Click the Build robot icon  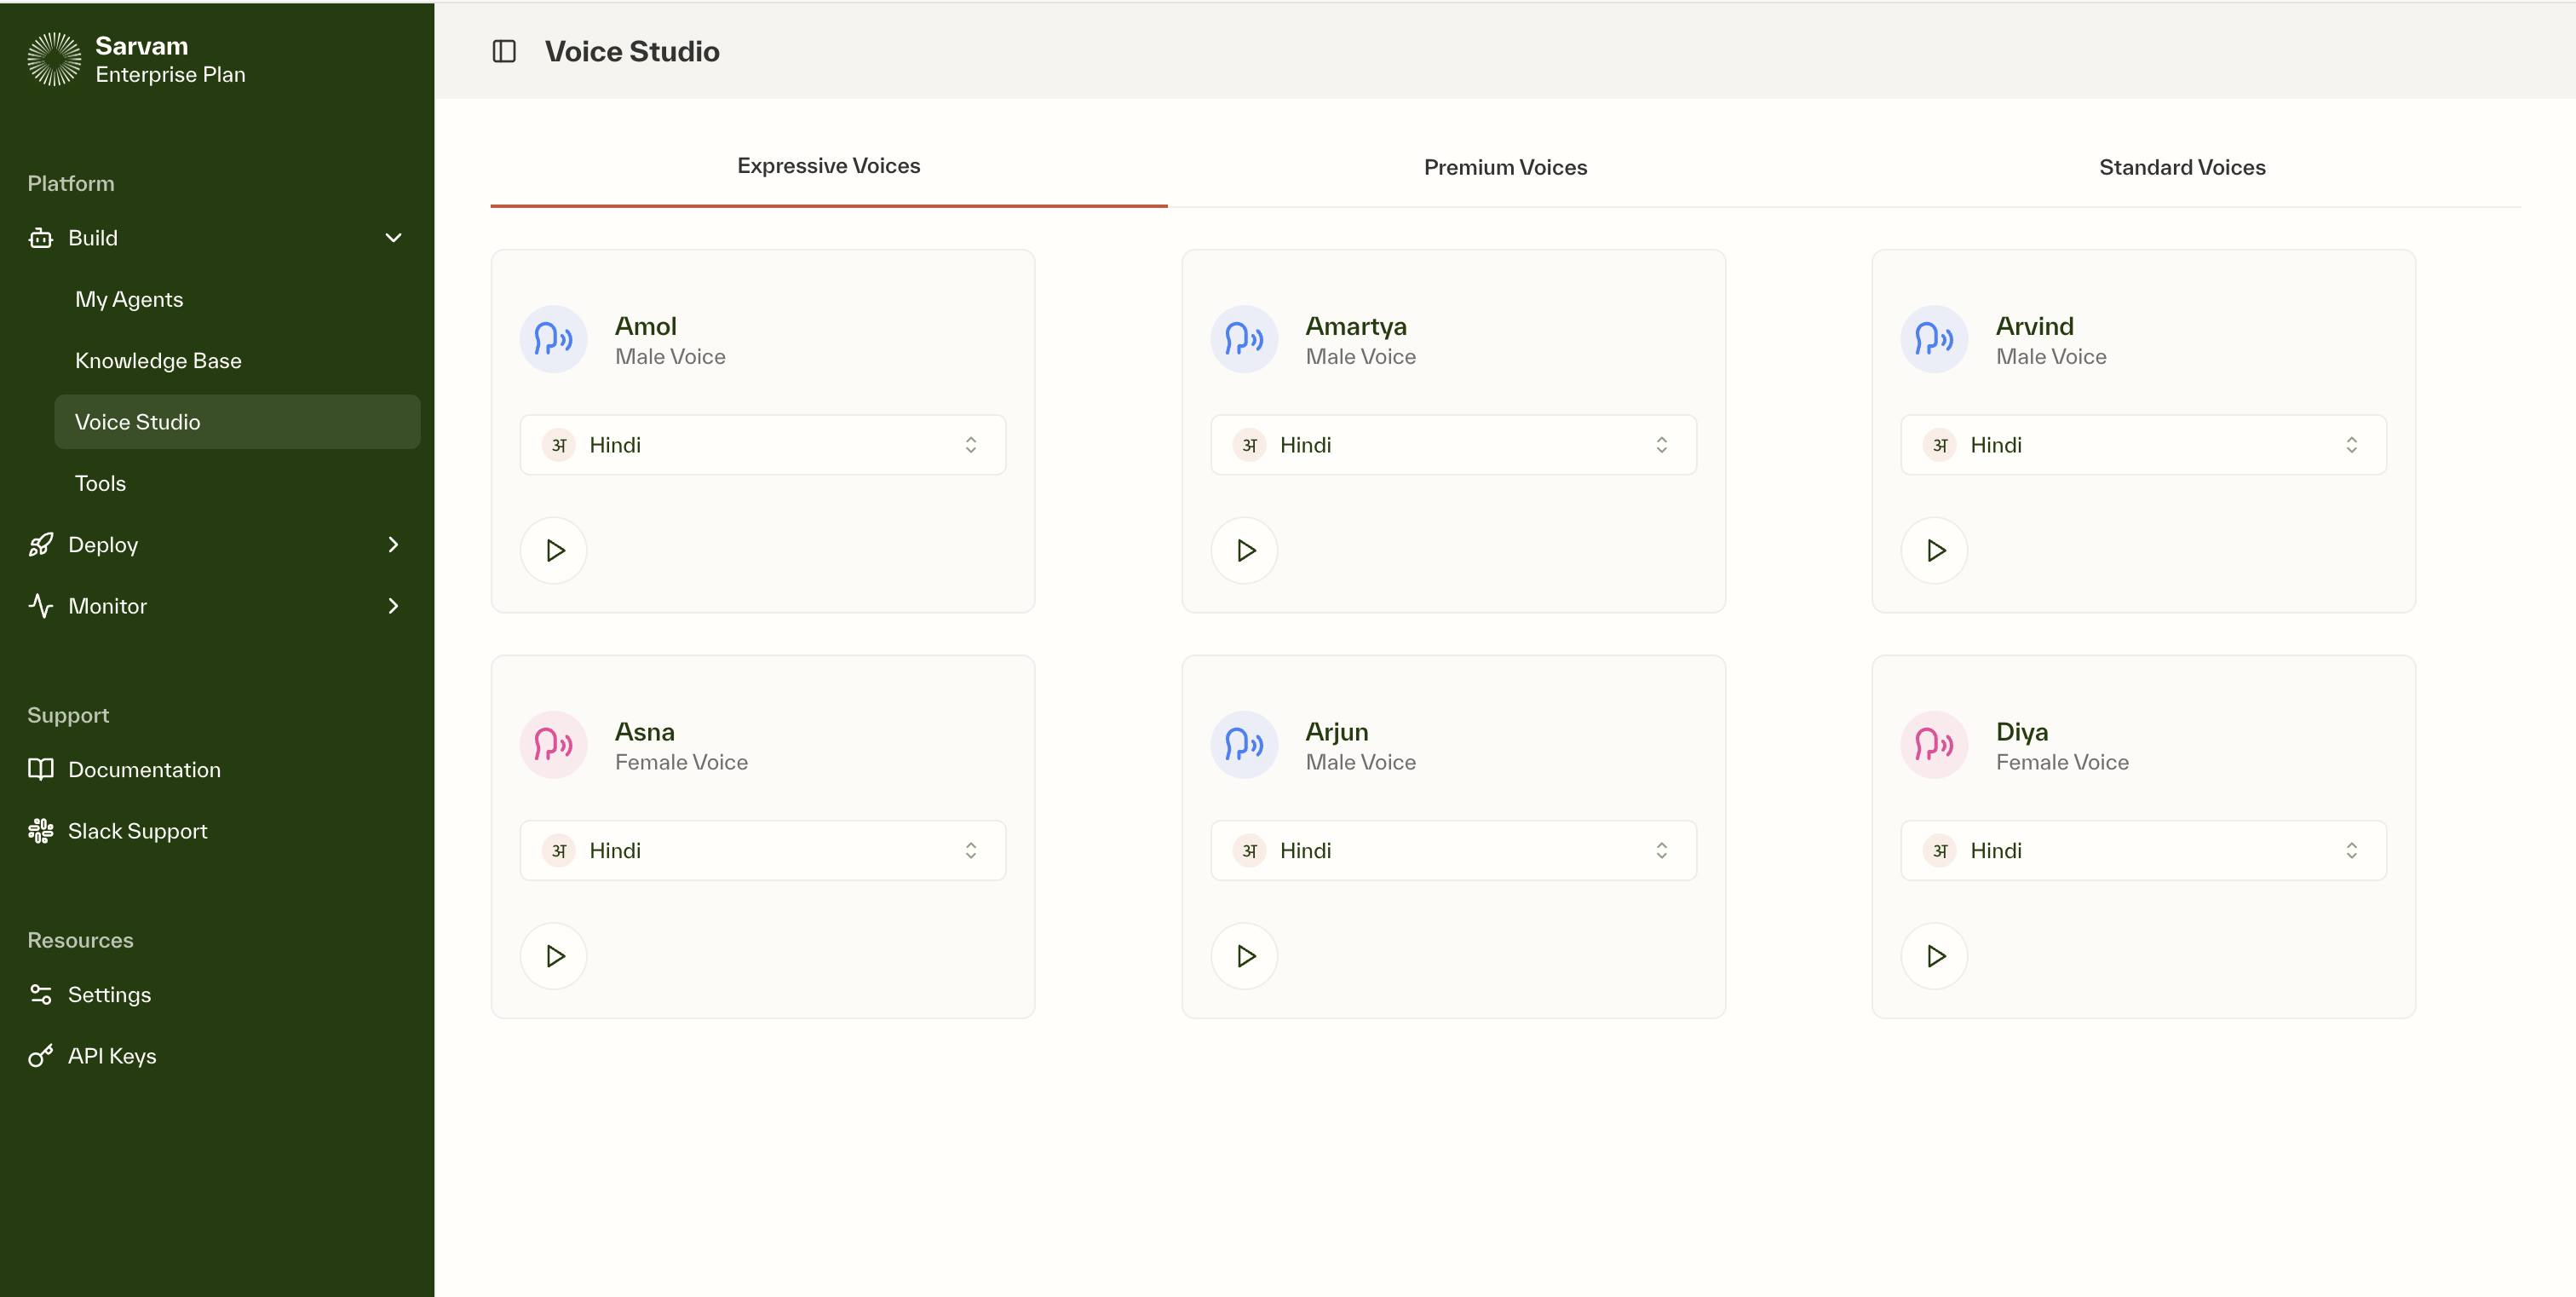[x=41, y=238]
